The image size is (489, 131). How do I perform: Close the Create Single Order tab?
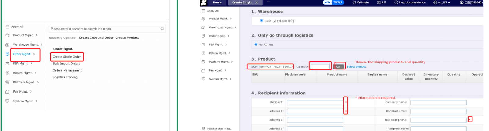256,2
